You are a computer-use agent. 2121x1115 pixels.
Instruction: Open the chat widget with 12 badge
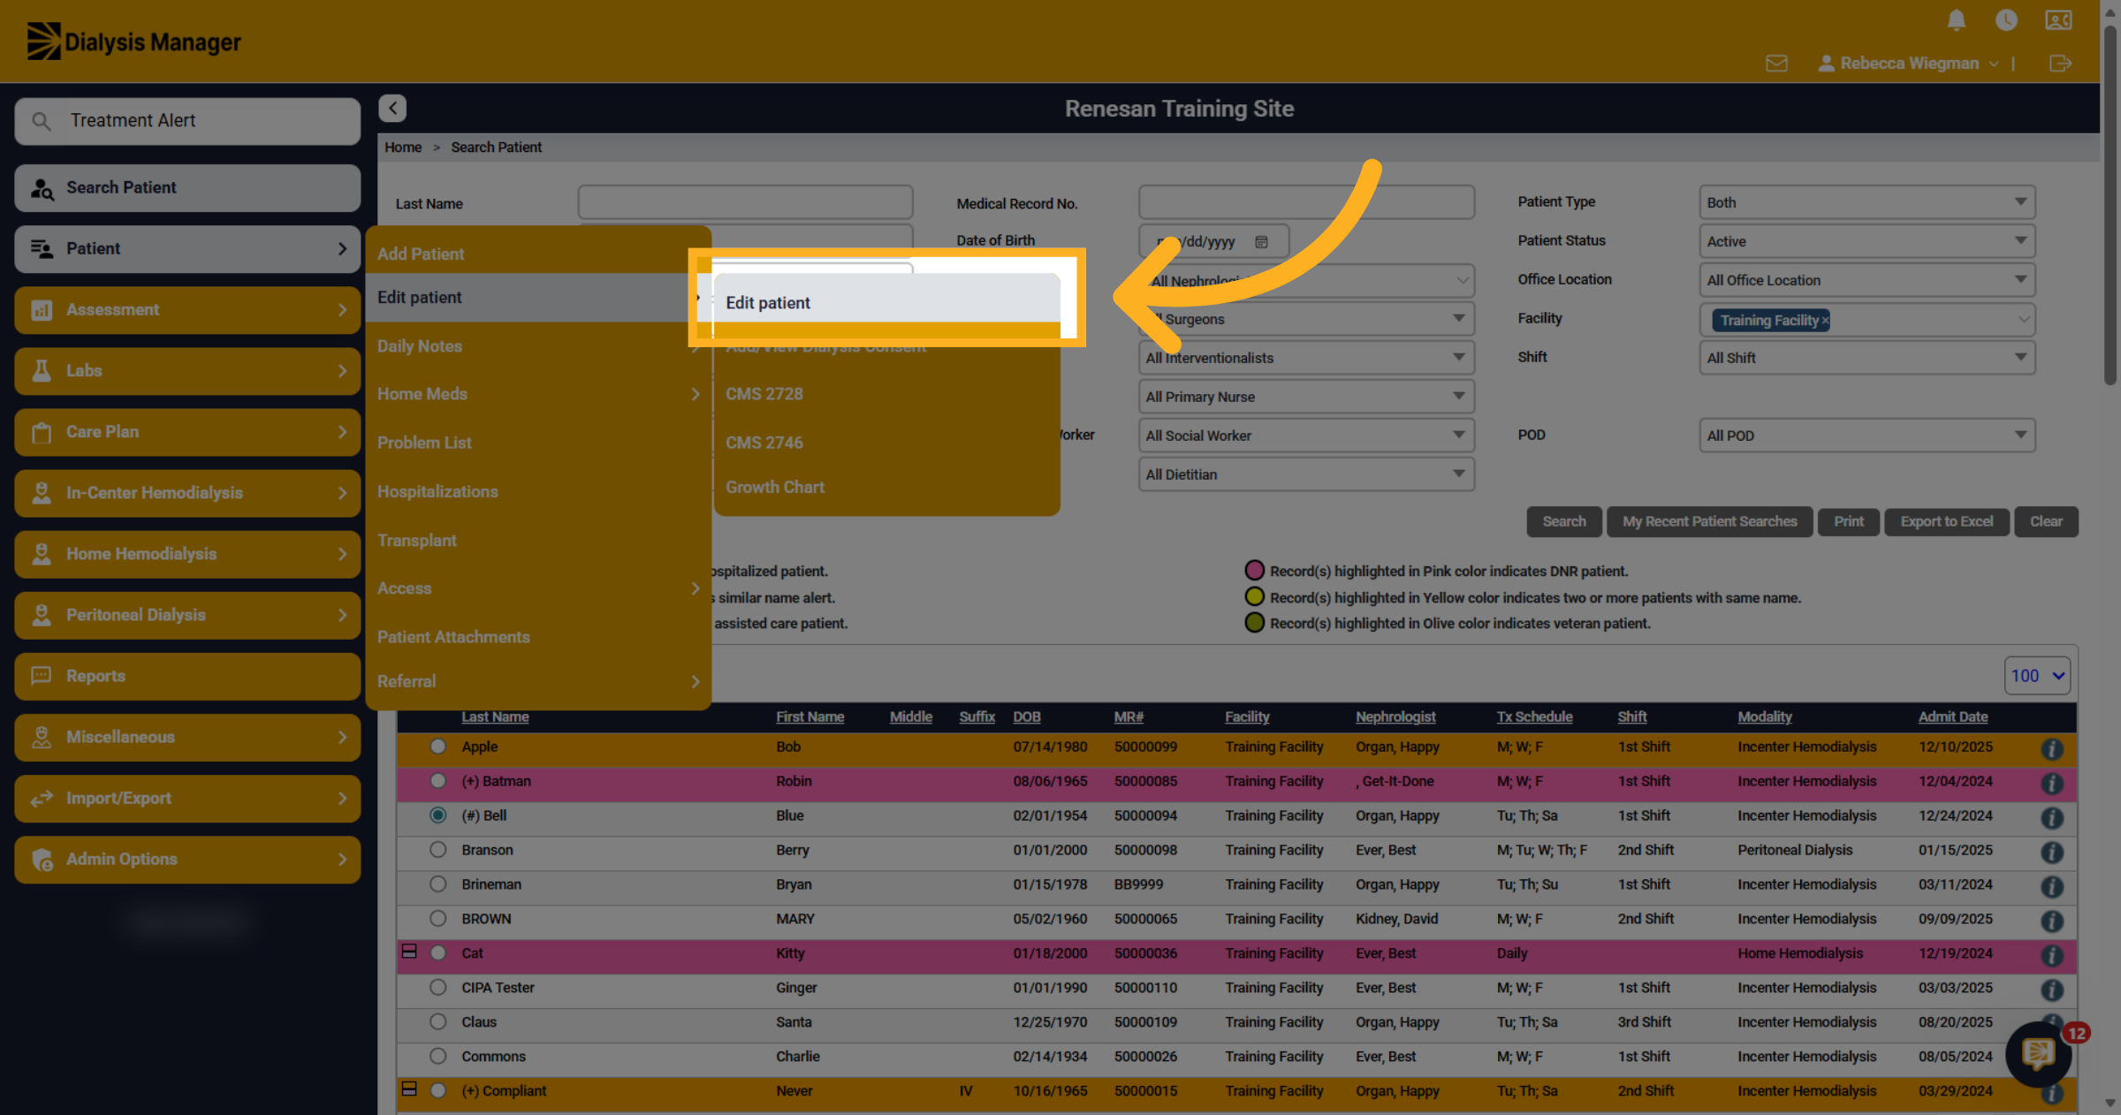click(2039, 1053)
